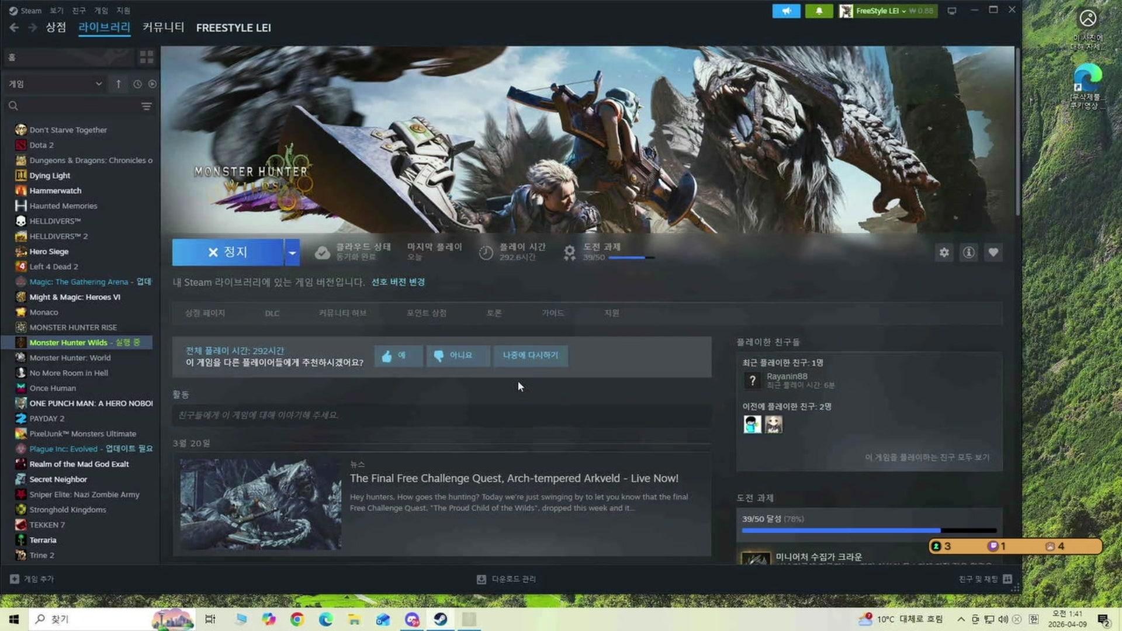Click the sort ascending arrow icon
1122x631 pixels.
click(118, 84)
